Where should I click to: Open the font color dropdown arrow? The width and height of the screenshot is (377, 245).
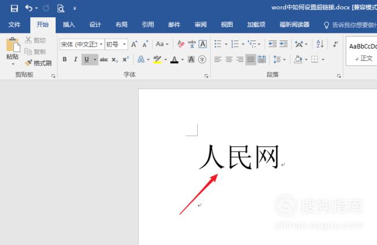tap(183, 60)
